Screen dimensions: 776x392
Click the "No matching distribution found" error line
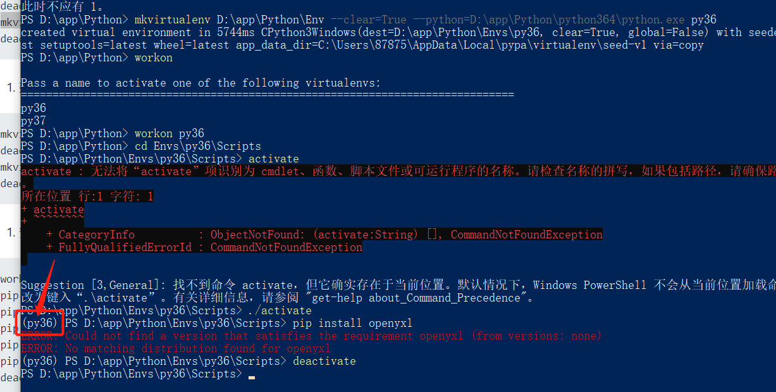pos(175,348)
